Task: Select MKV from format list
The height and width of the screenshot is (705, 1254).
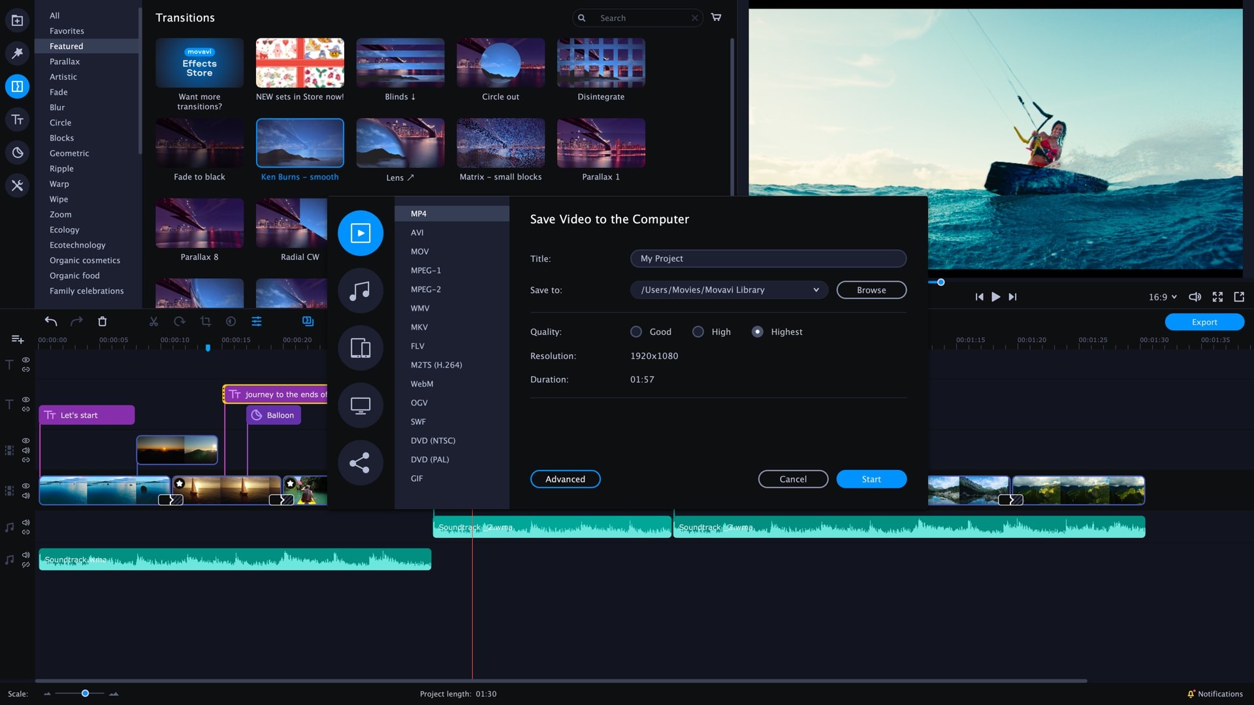Action: pyautogui.click(x=419, y=327)
